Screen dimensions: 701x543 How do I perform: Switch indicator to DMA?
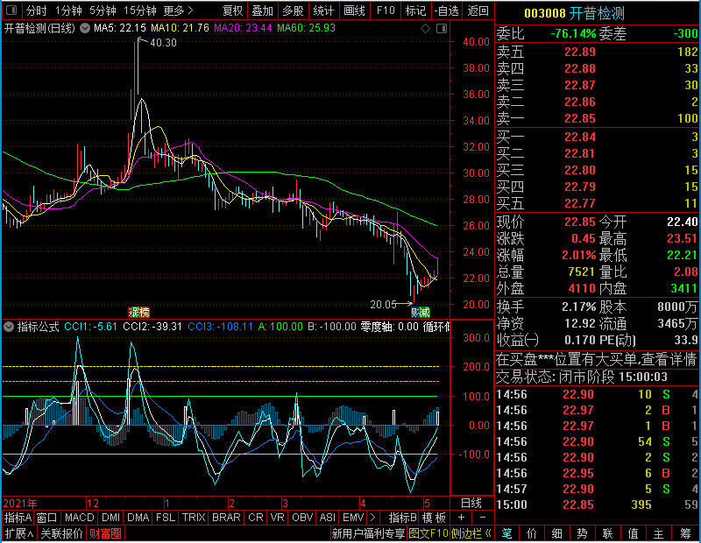(x=138, y=518)
